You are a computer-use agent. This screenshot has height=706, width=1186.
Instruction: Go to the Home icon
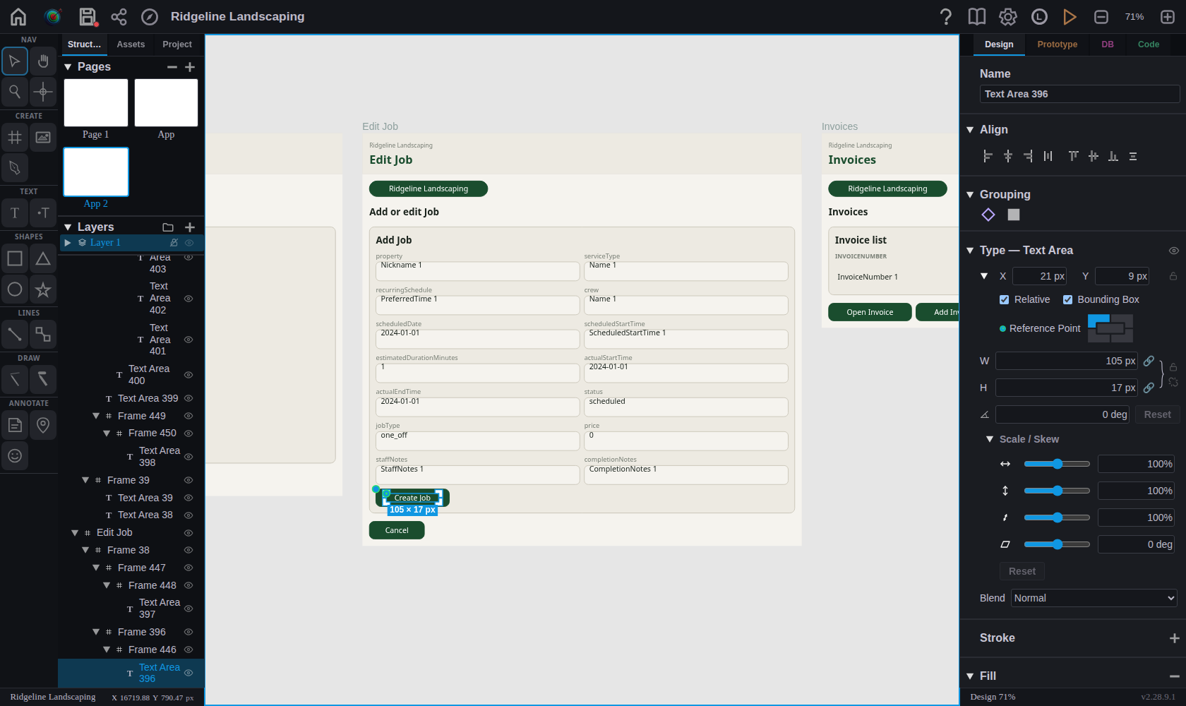pos(18,16)
